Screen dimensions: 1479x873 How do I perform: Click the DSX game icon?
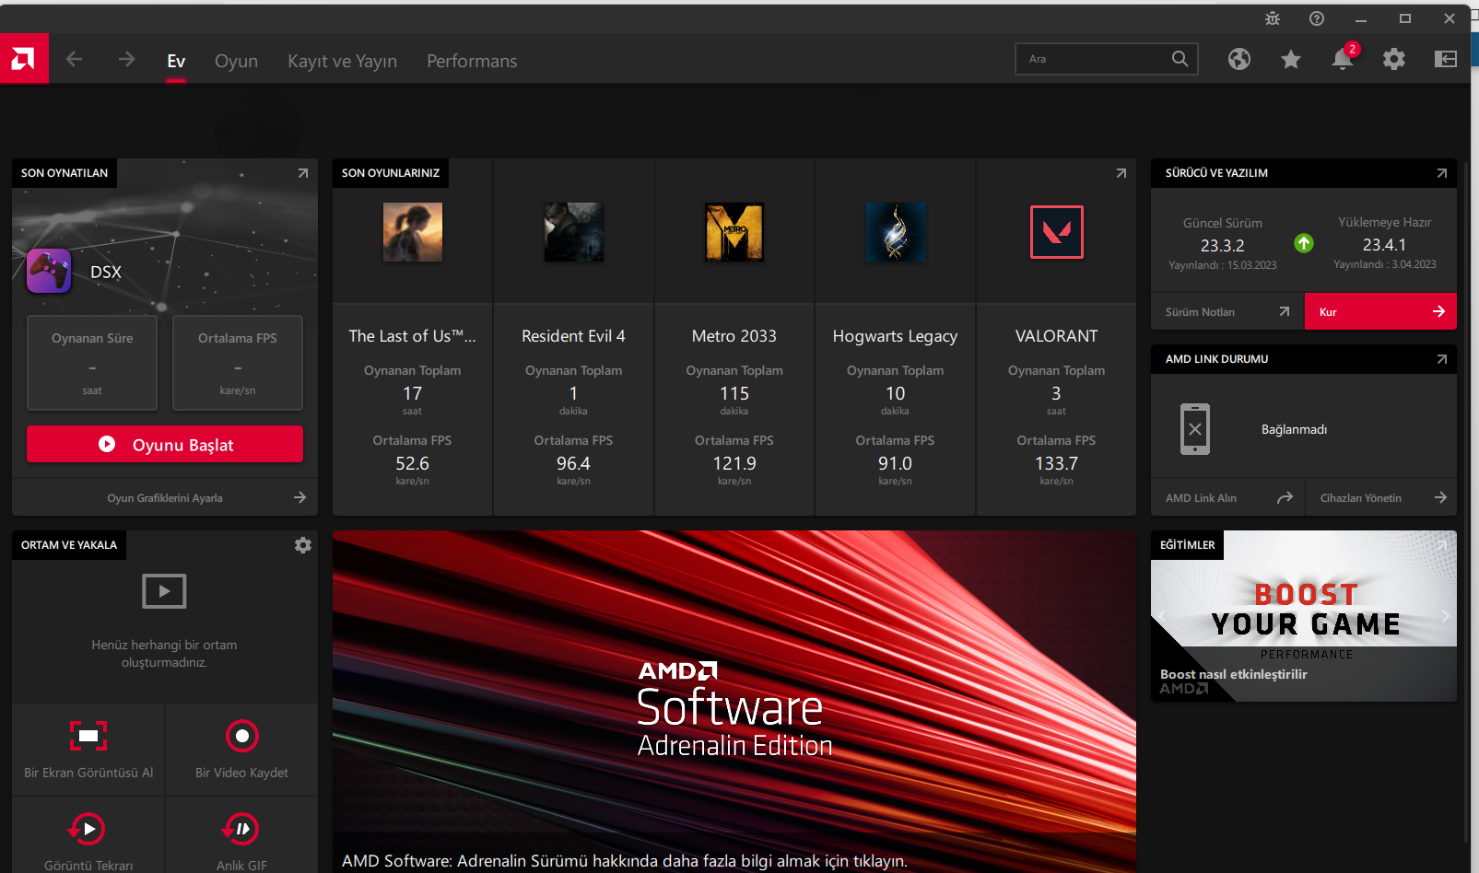click(x=49, y=271)
